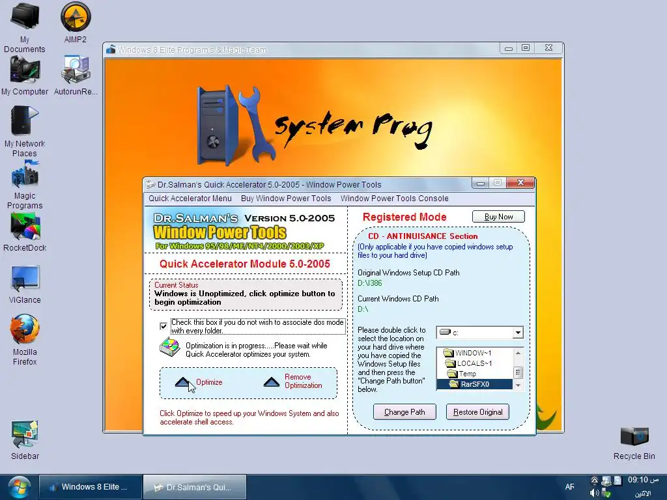Image resolution: width=667 pixels, height=500 pixels.
Task: Open the AIMP2 desktop icon
Action: [x=76, y=22]
